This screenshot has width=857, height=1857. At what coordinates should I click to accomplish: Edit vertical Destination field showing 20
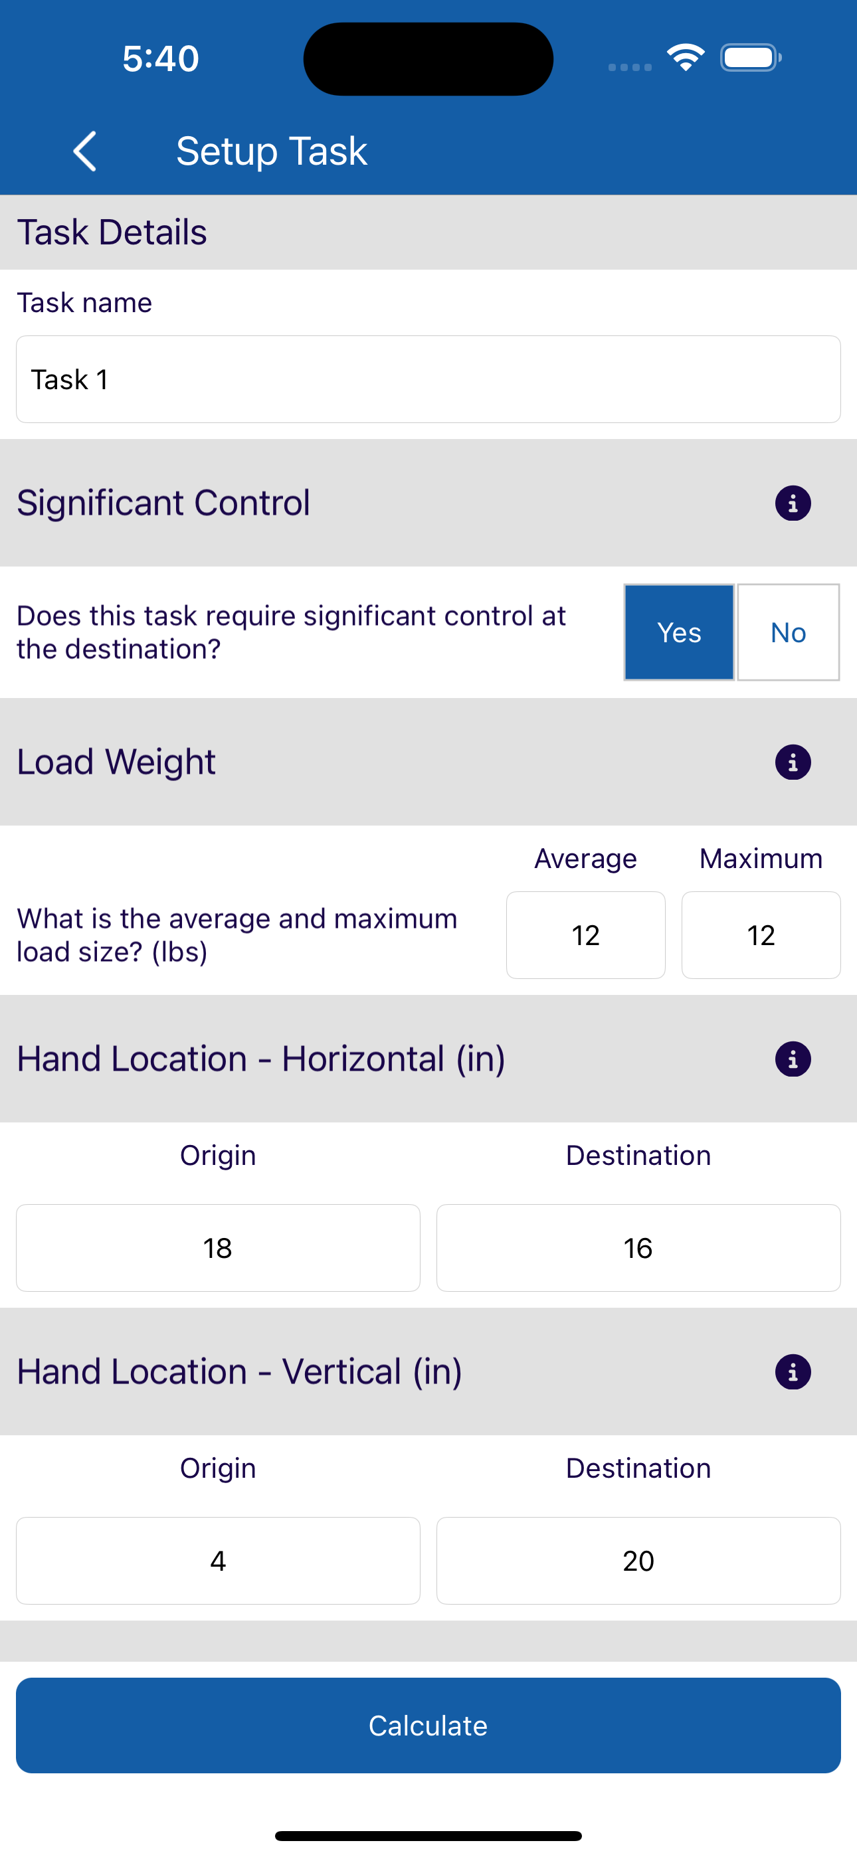coord(638,1561)
